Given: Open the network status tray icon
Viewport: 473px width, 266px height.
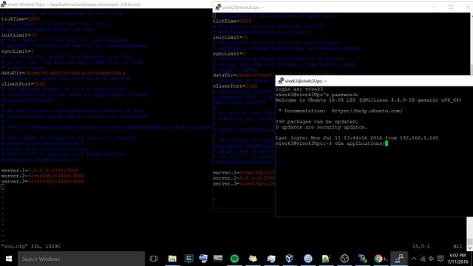Looking at the screenshot, I should tap(423, 259).
